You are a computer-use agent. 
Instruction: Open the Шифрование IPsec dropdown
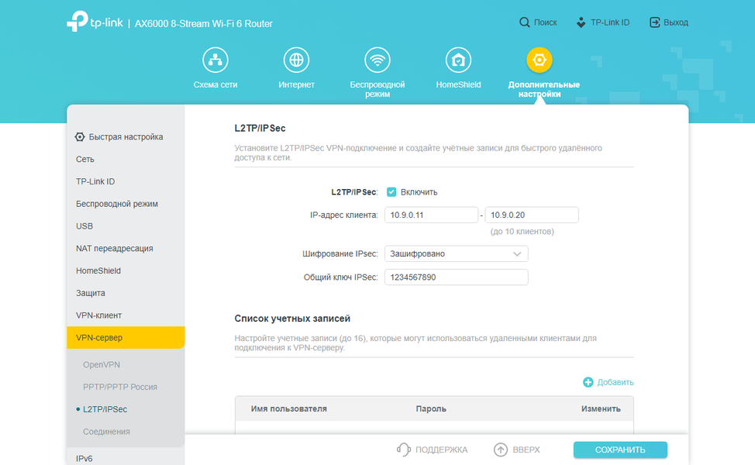point(456,253)
